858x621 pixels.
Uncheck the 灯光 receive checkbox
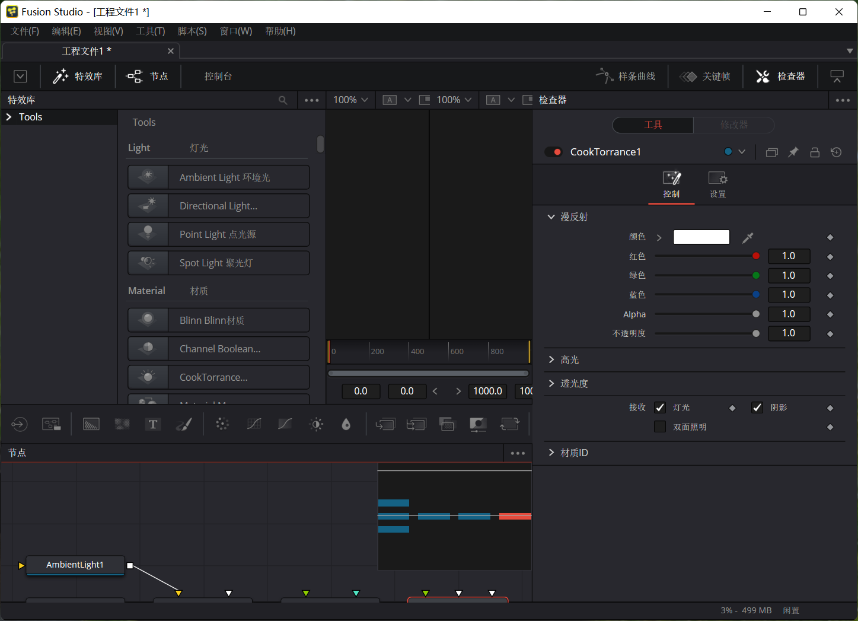pos(660,407)
